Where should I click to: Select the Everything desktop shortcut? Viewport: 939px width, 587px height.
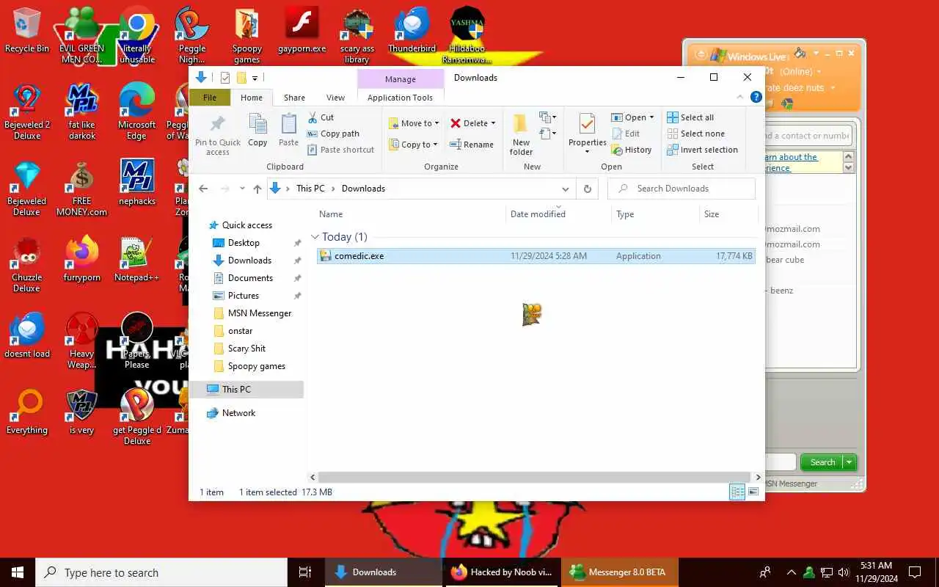coord(27,412)
